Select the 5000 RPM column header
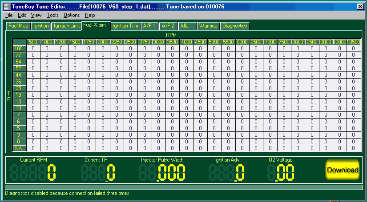Viewport: 367px width, 202px height. coord(214,42)
